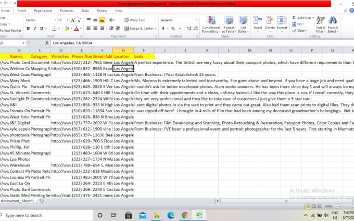
Task: Switch to the Review tab
Action: (x=102, y=10)
